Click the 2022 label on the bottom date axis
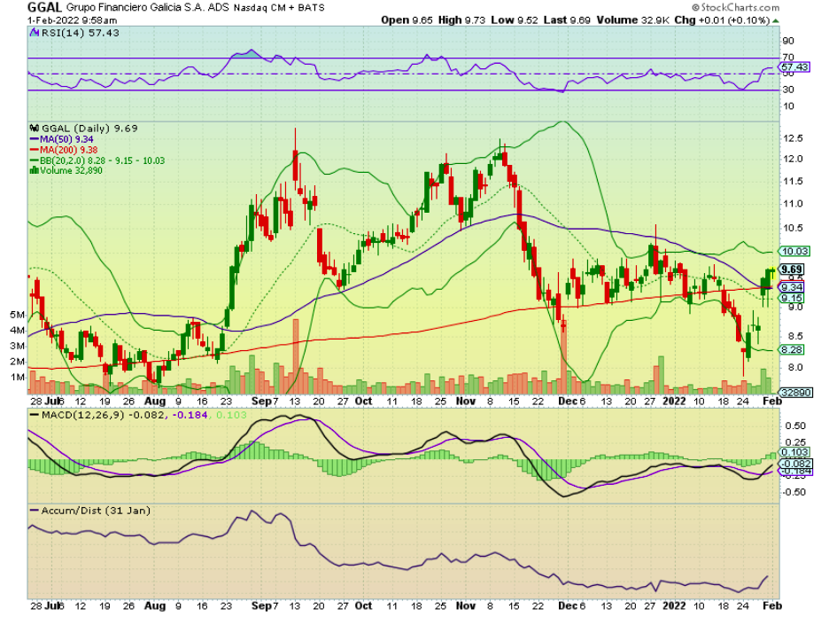Viewport: 821px width, 617px height. click(x=674, y=605)
